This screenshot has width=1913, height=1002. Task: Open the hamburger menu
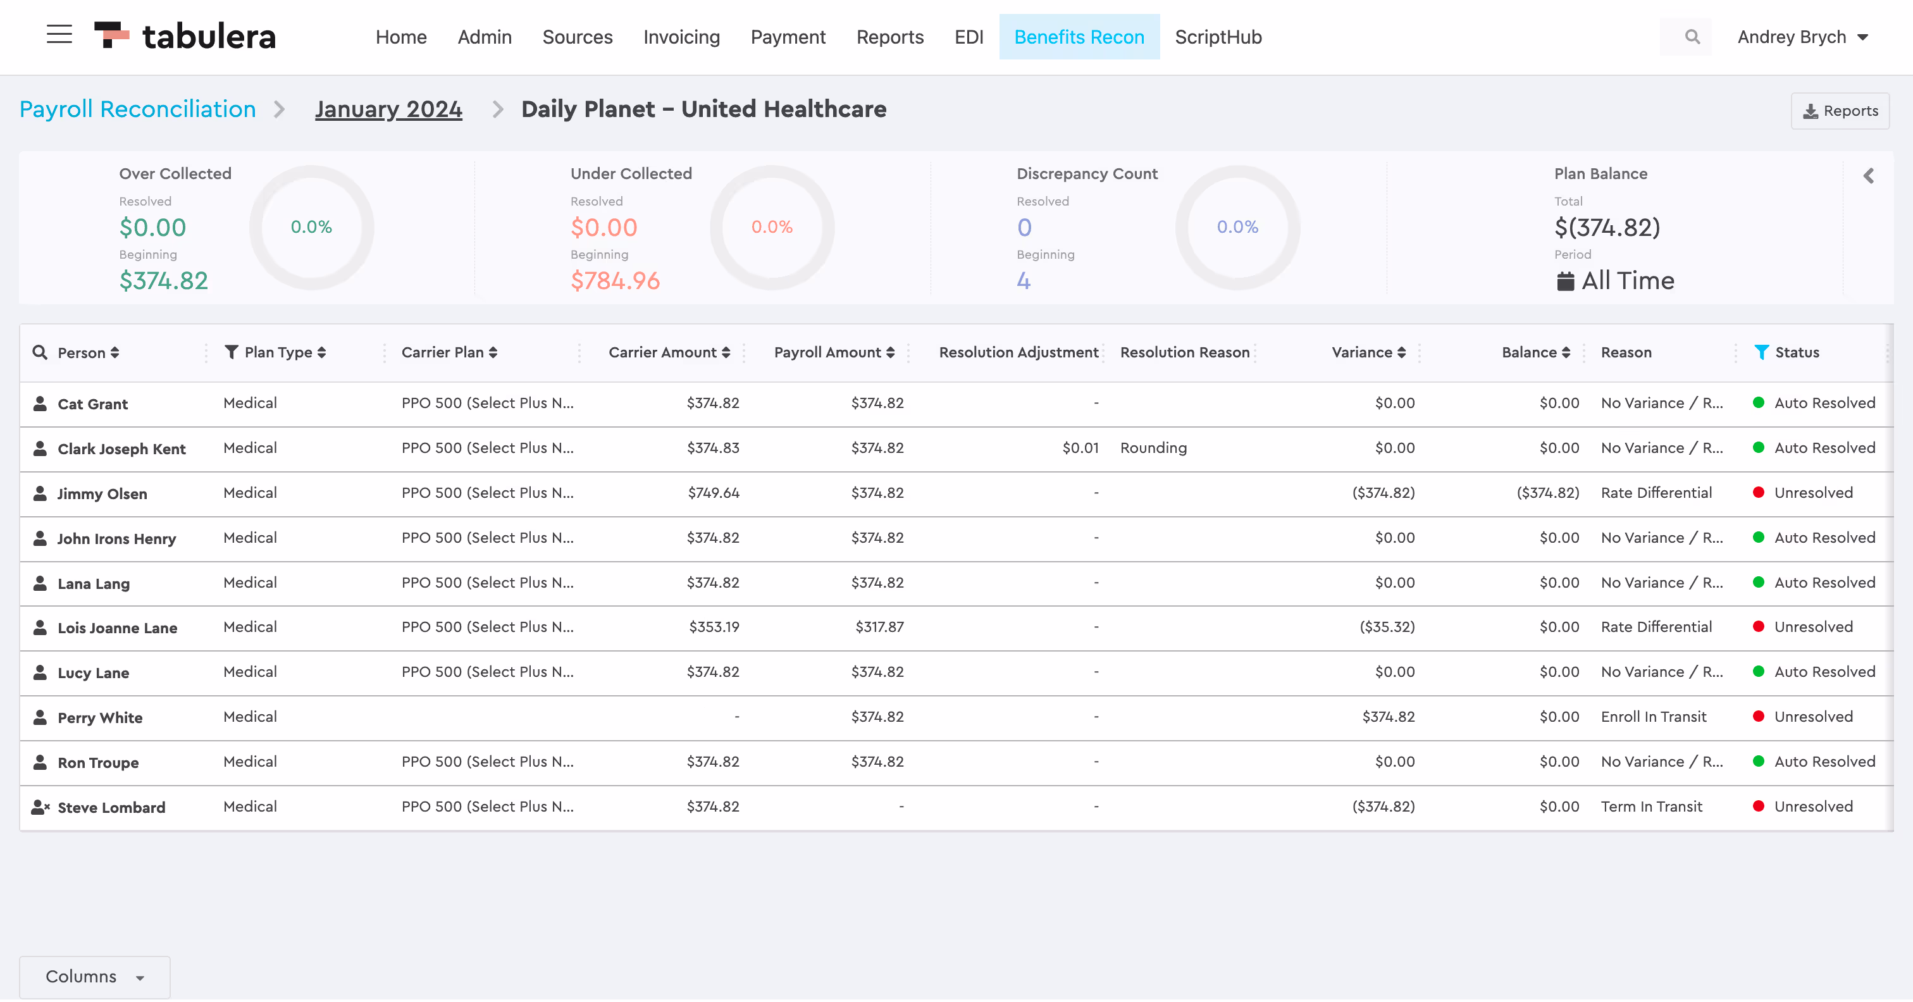click(x=59, y=35)
